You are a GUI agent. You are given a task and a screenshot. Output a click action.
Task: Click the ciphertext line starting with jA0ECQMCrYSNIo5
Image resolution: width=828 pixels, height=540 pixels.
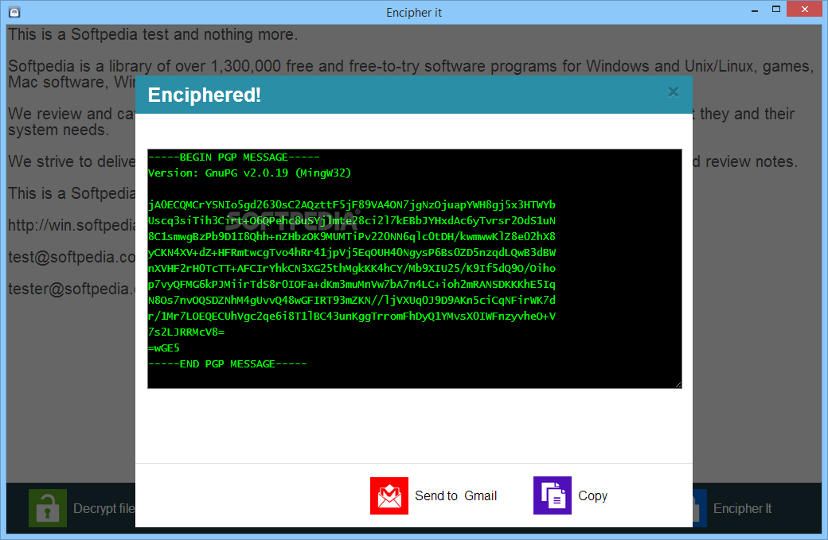click(x=352, y=204)
